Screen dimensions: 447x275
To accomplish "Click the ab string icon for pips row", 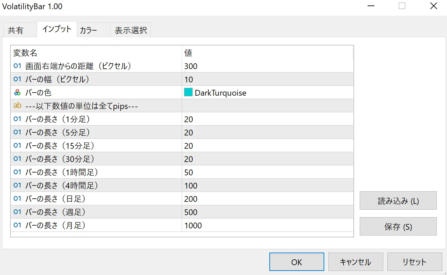I will coord(17,106).
